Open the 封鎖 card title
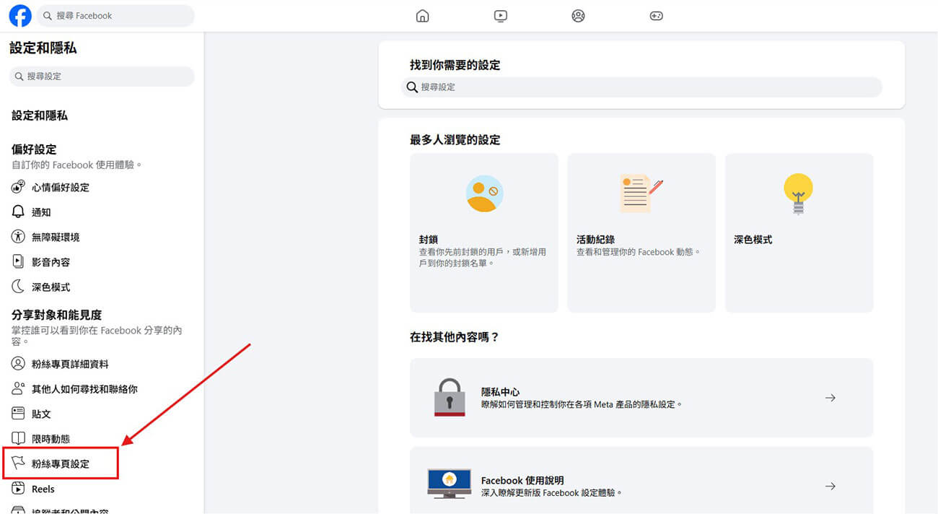938x514 pixels. (x=429, y=239)
